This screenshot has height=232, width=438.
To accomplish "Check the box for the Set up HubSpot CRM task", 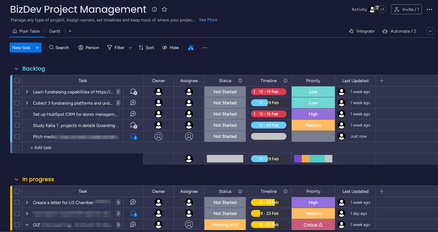I will point(17,114).
